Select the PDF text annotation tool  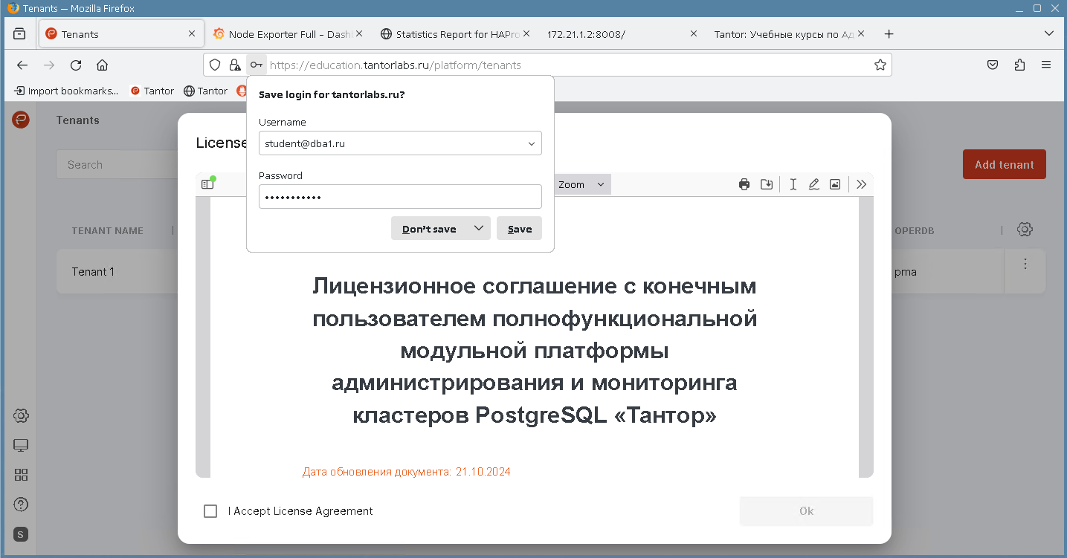click(793, 185)
